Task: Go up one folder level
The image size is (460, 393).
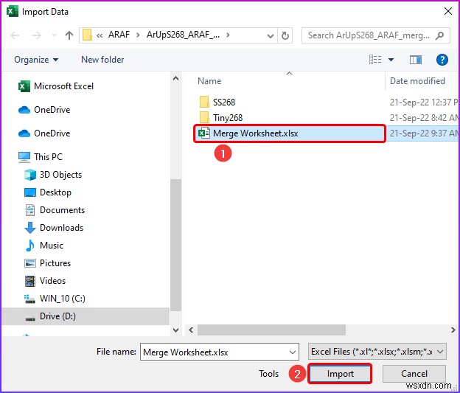Action: tap(69, 35)
